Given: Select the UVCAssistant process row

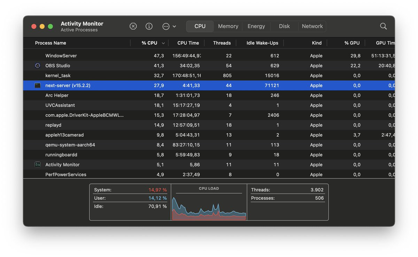Looking at the screenshot, I should (209, 105).
